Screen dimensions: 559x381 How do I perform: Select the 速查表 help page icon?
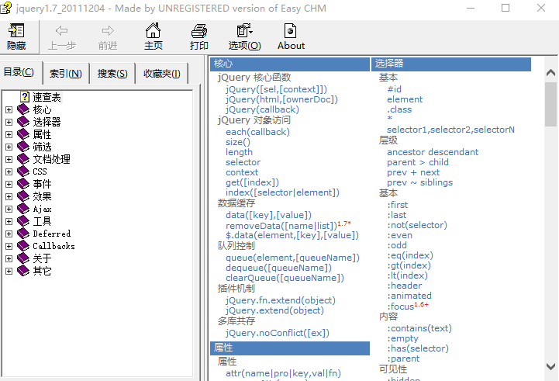point(25,97)
